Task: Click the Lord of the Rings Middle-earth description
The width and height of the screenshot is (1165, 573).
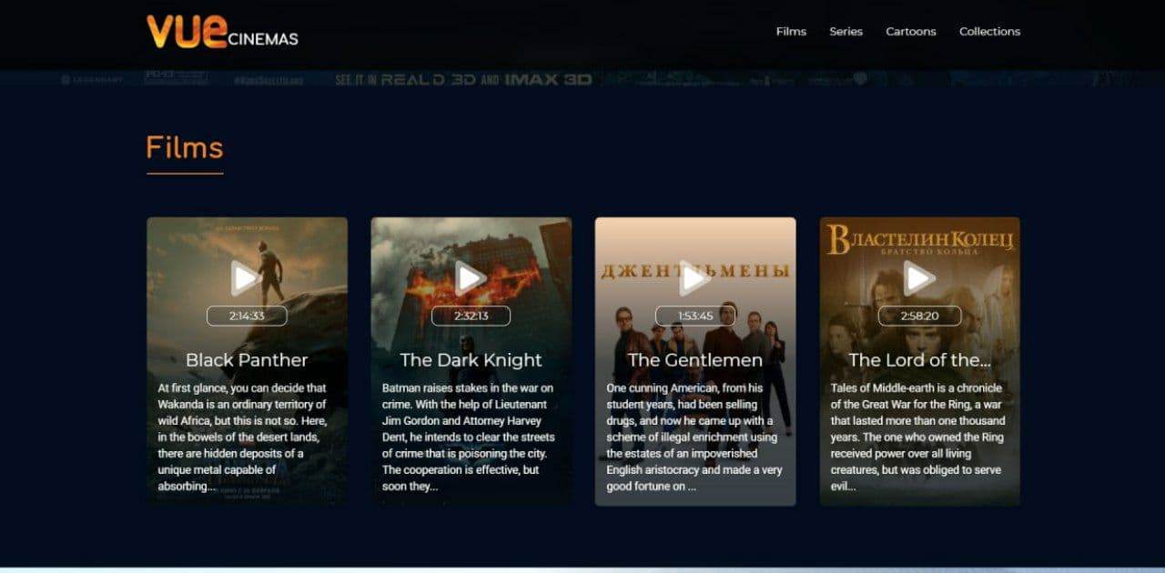Action: point(918,437)
